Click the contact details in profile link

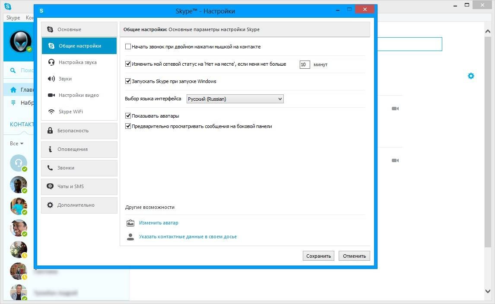188,237
